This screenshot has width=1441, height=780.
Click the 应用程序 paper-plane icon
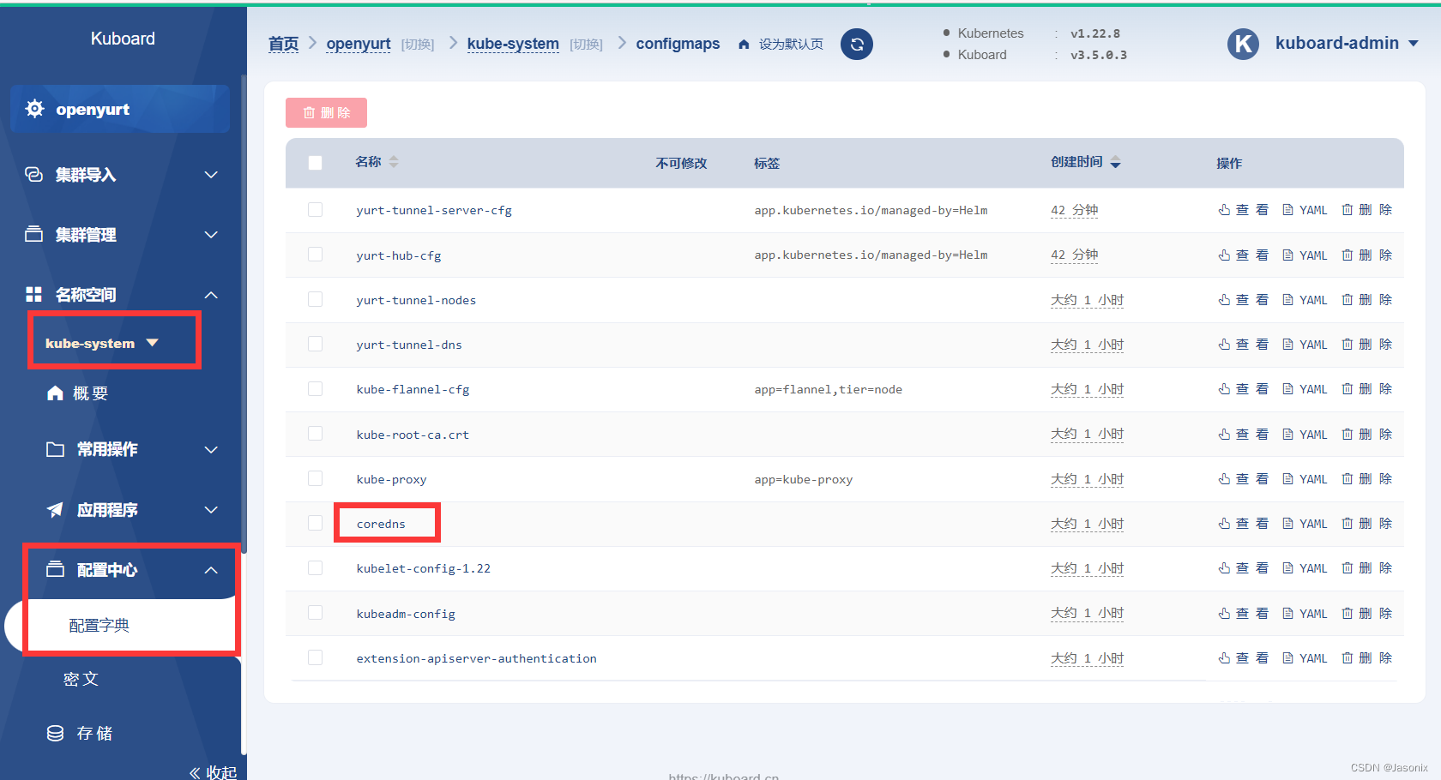55,510
